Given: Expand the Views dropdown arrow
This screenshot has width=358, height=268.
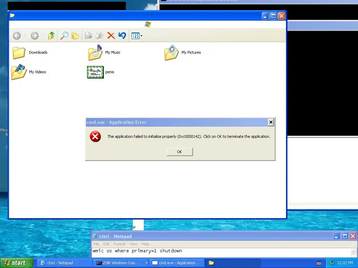Looking at the screenshot, I should pos(141,36).
